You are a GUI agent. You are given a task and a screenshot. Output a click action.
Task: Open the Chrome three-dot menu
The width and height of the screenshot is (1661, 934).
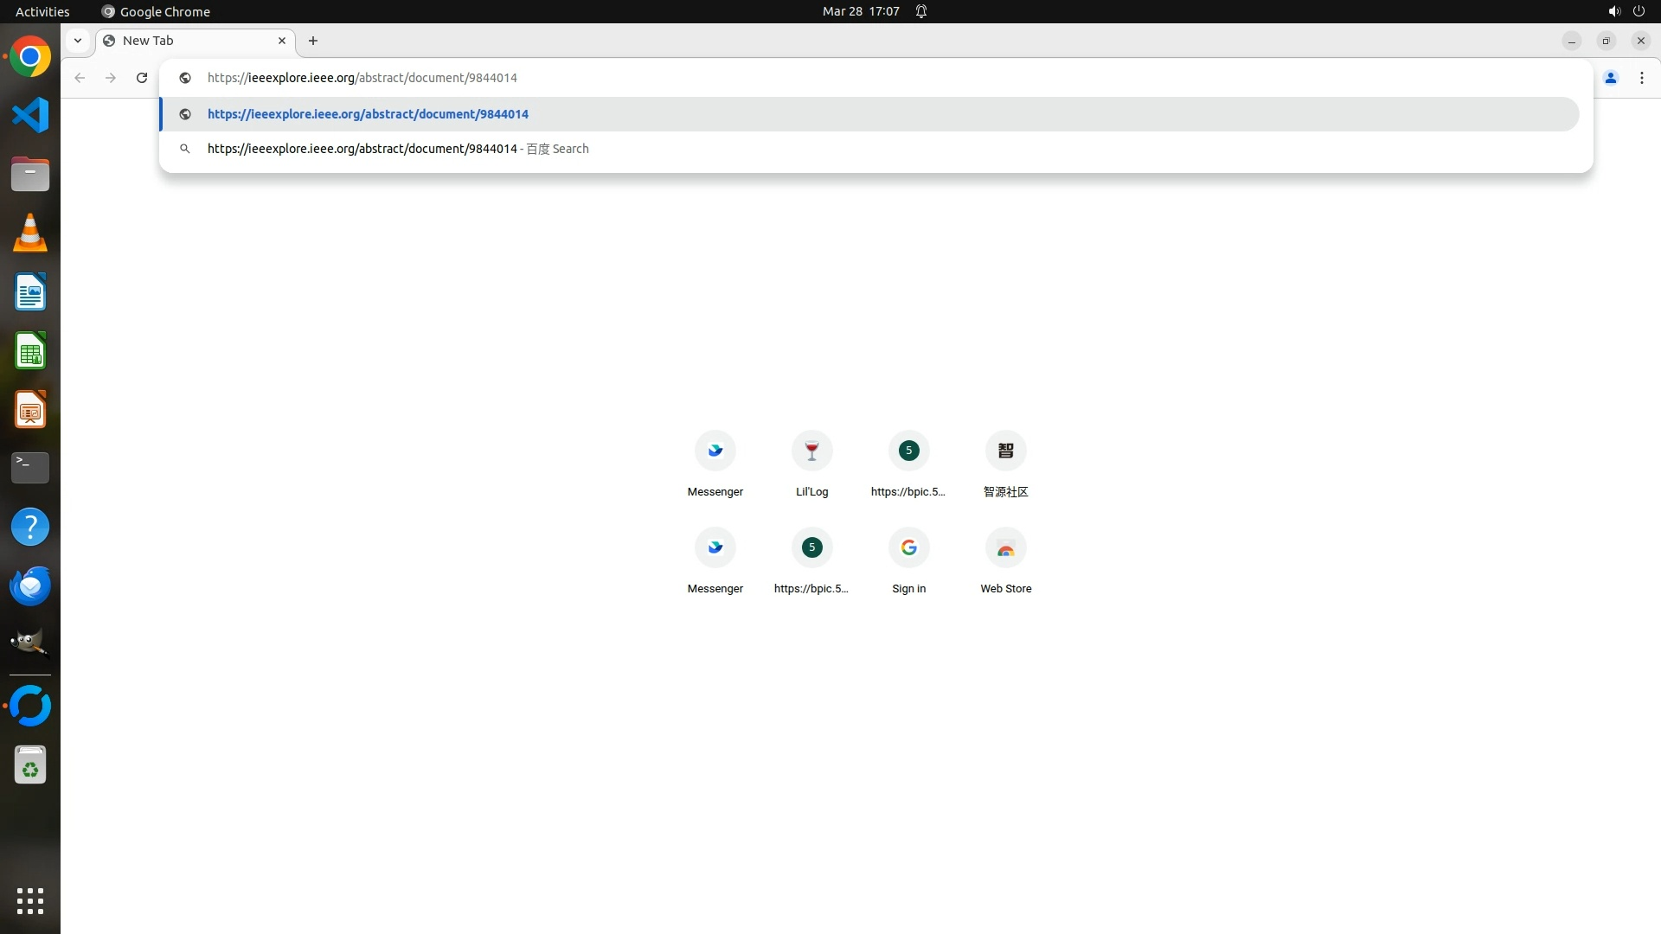point(1641,78)
